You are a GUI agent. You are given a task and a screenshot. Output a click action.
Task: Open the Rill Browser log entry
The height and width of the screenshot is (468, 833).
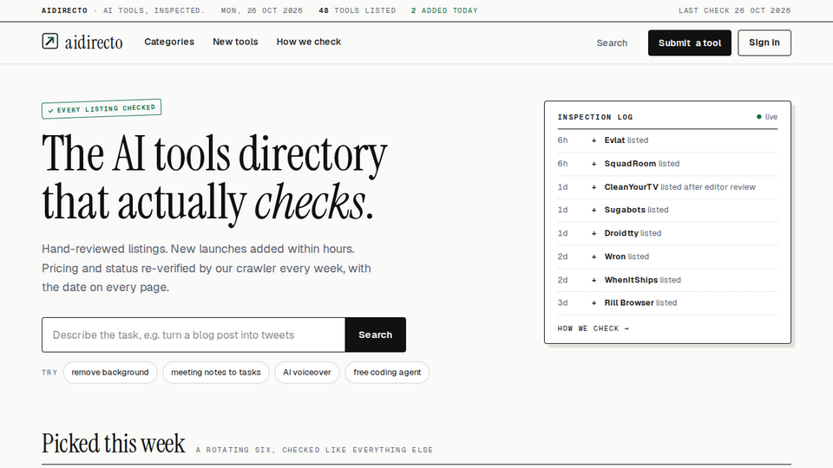tap(667, 303)
